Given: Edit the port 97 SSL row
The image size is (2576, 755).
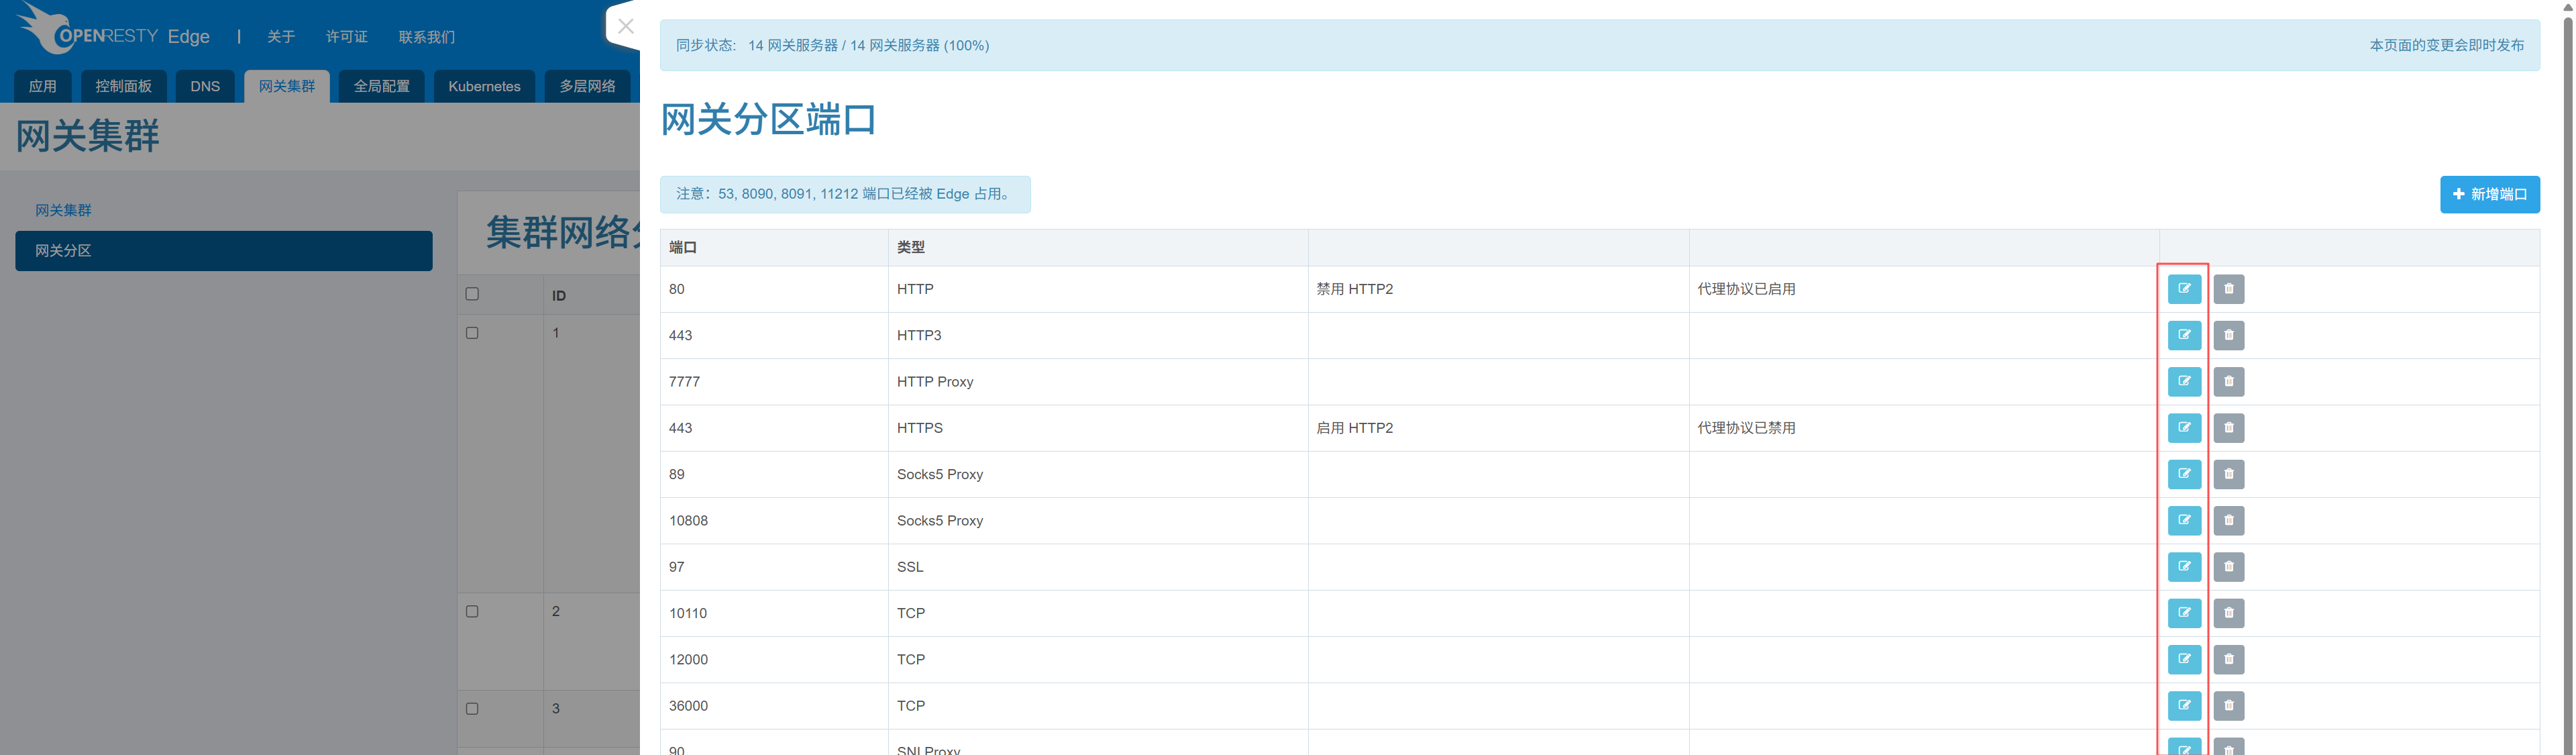Looking at the screenshot, I should click(x=2184, y=567).
